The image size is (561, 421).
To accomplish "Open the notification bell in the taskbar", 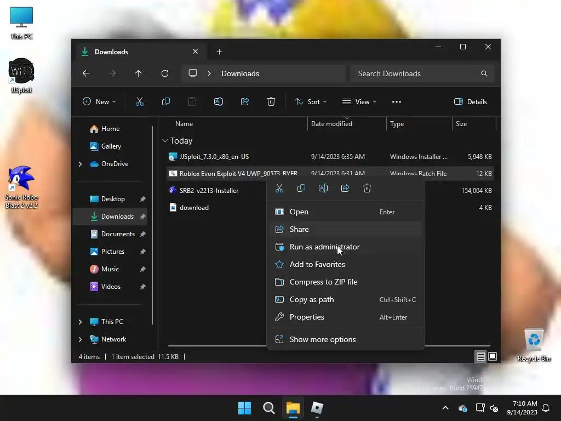I will click(546, 408).
